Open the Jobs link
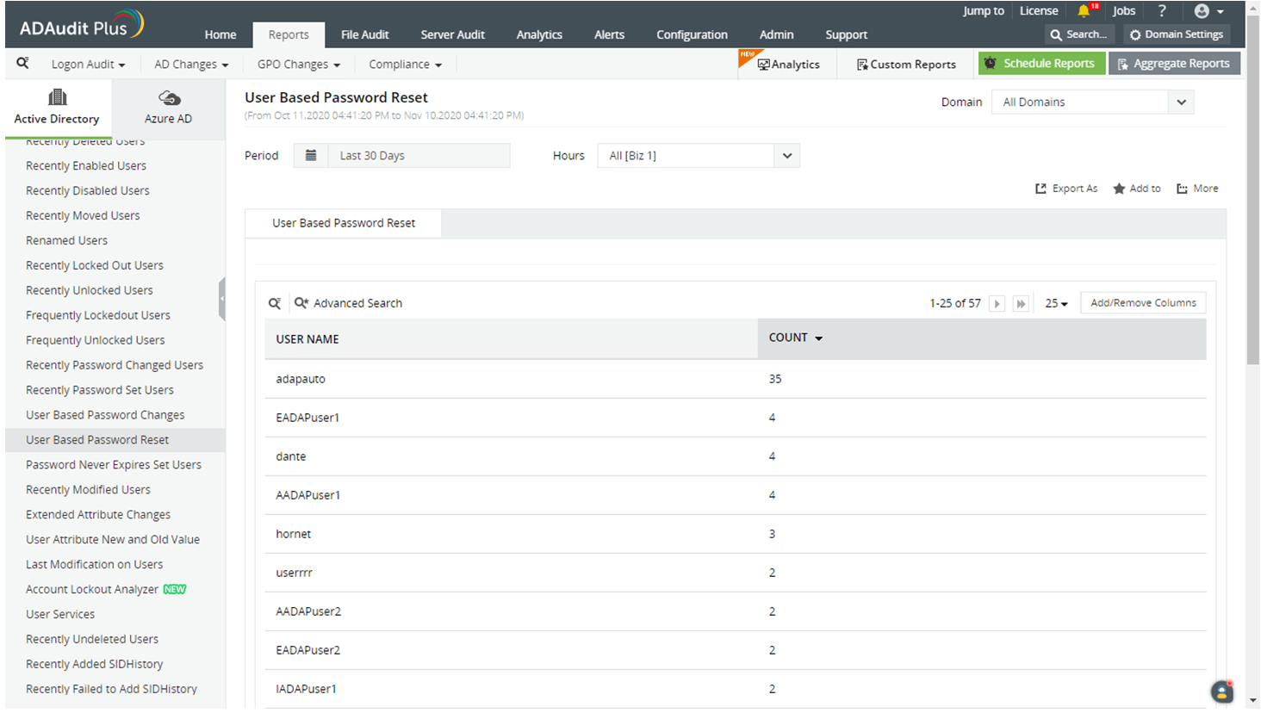The width and height of the screenshot is (1261, 713). [1124, 11]
